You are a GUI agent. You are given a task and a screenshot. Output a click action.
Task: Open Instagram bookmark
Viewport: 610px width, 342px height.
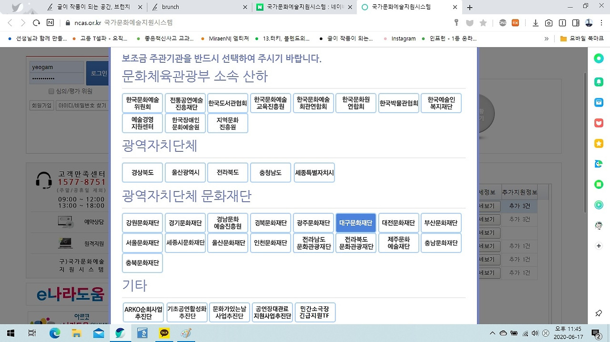[x=399, y=39]
